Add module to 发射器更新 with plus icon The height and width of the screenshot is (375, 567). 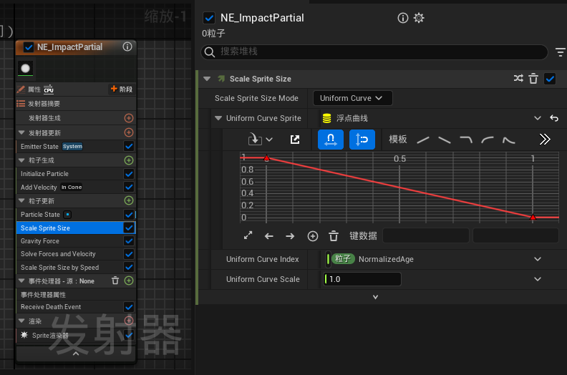click(129, 132)
